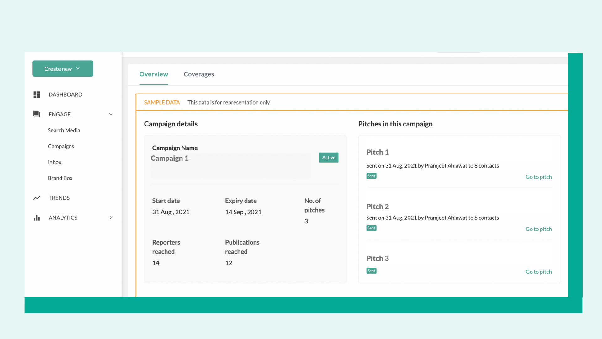Image resolution: width=602 pixels, height=339 pixels.
Task: Open the DASHBOARD menu item
Action: [x=65, y=94]
